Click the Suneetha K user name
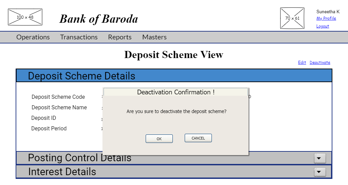This screenshot has width=348, height=185. 328,12
